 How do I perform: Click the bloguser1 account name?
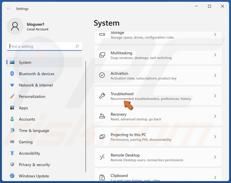35,24
